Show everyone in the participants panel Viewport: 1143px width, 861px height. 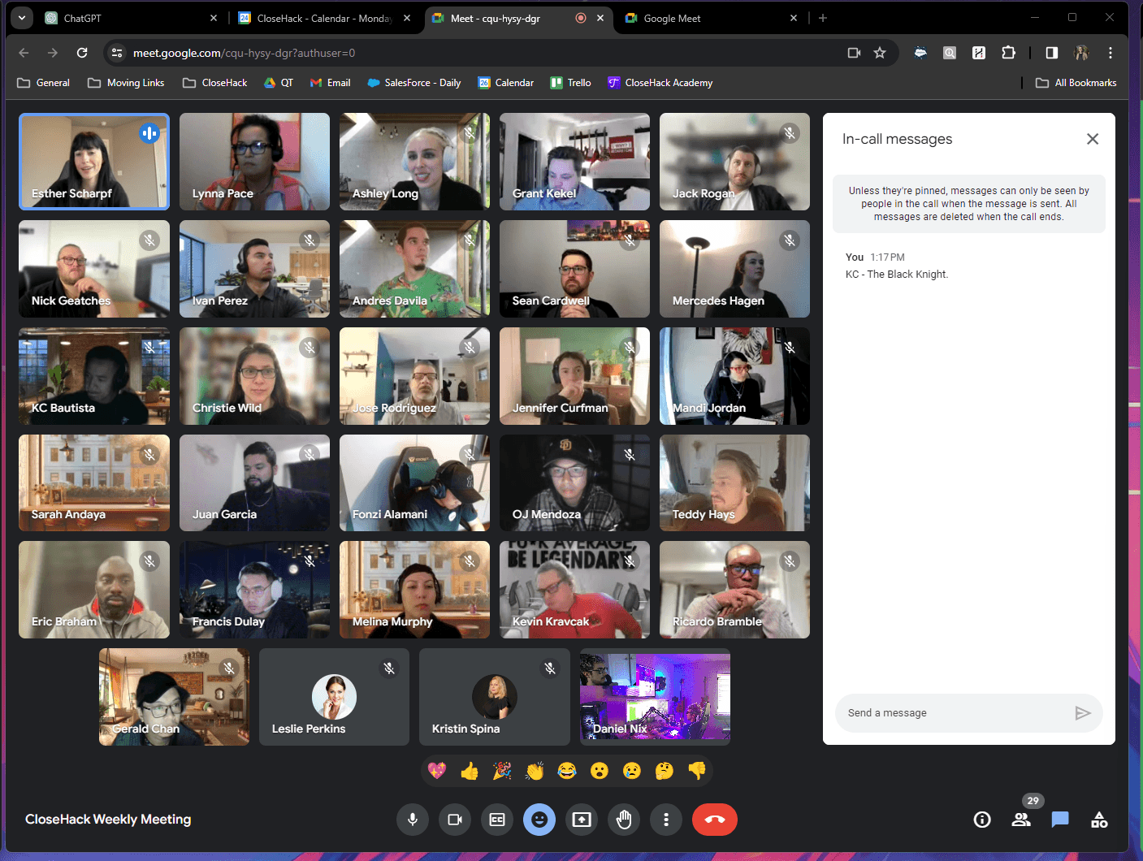[x=1021, y=820]
